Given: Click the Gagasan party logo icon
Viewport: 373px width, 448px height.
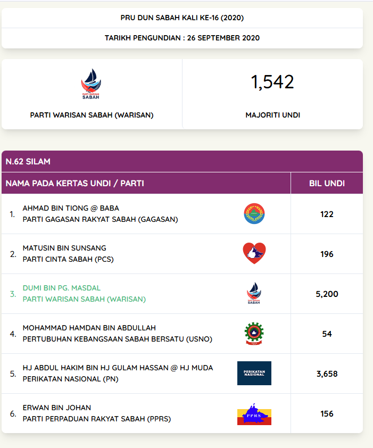Looking at the screenshot, I should coord(254,214).
